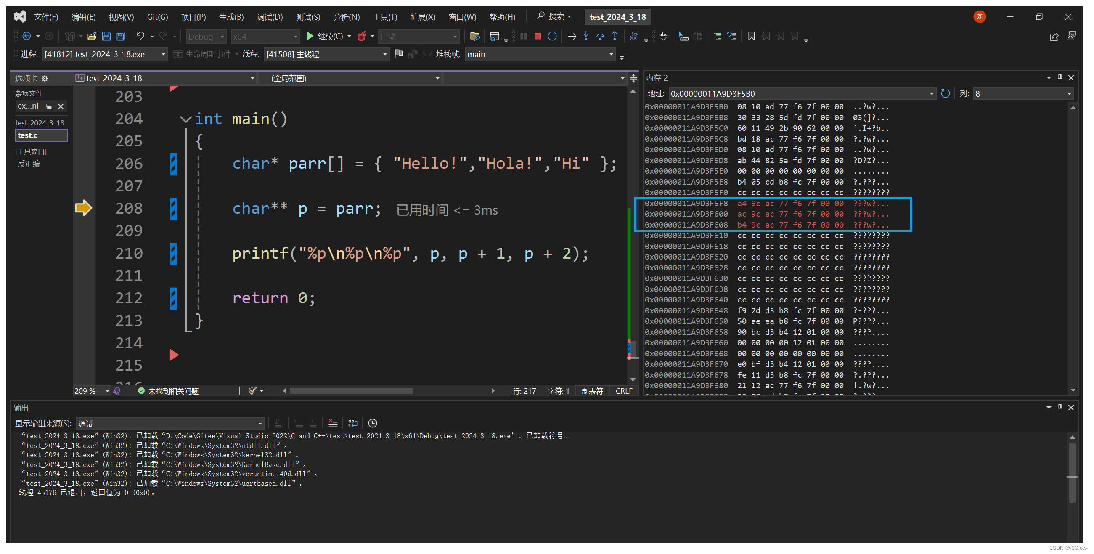Pin the Memory 2 panel
The width and height of the screenshot is (1094, 554).
tap(1060, 78)
